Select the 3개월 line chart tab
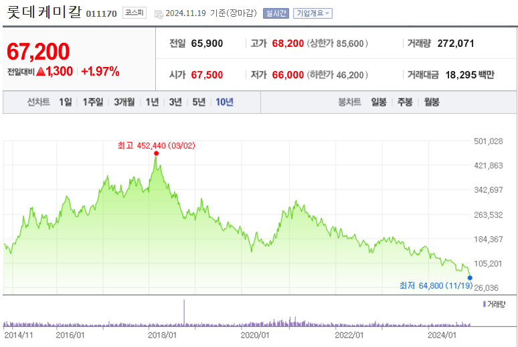Viewport: 518px width, 347px height. click(124, 102)
